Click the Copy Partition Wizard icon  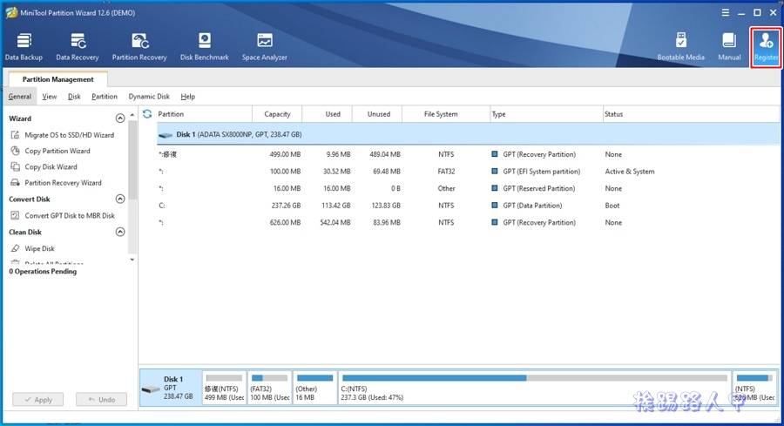[16, 151]
